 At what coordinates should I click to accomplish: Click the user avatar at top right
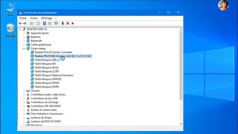223,5
